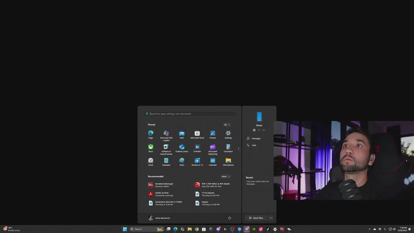Open OneDrive cloud icon in system tray
Viewport: 414px width, 233px height.
pyautogui.click(x=375, y=229)
